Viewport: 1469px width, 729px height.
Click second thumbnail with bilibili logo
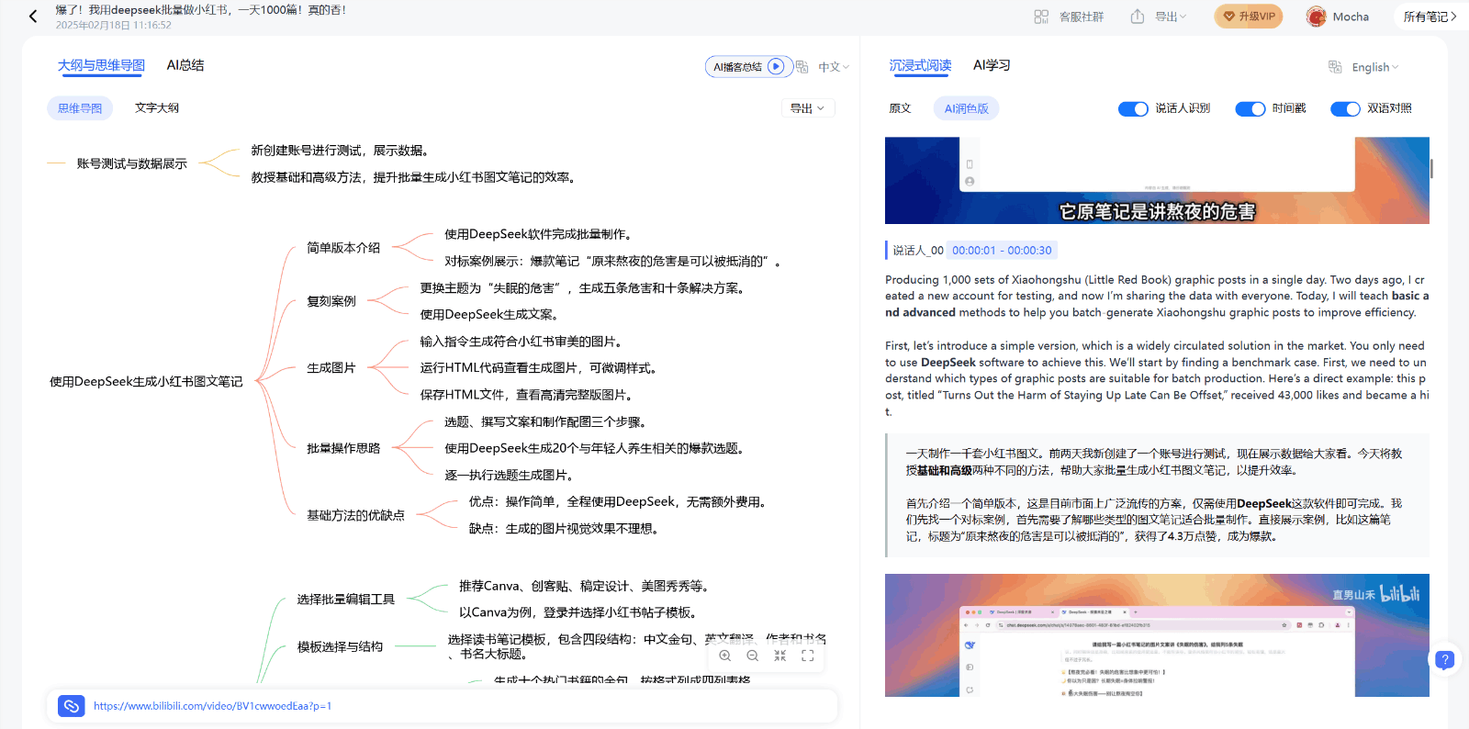(1157, 635)
